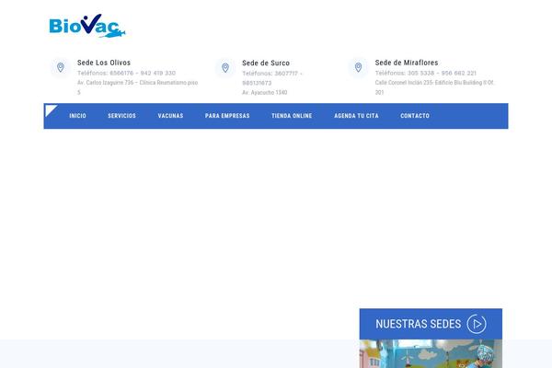Image resolution: width=552 pixels, height=368 pixels.
Task: Select Agenda Tu Cita in the navigation
Action: click(x=356, y=116)
